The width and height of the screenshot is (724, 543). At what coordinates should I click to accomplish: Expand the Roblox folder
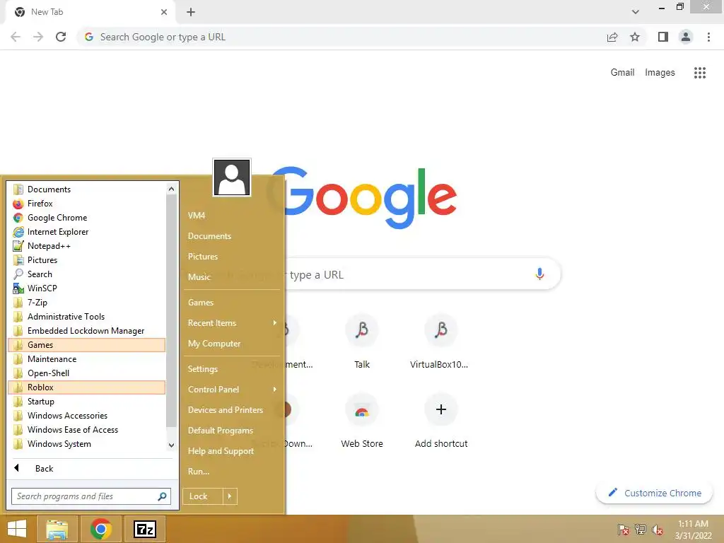click(86, 387)
